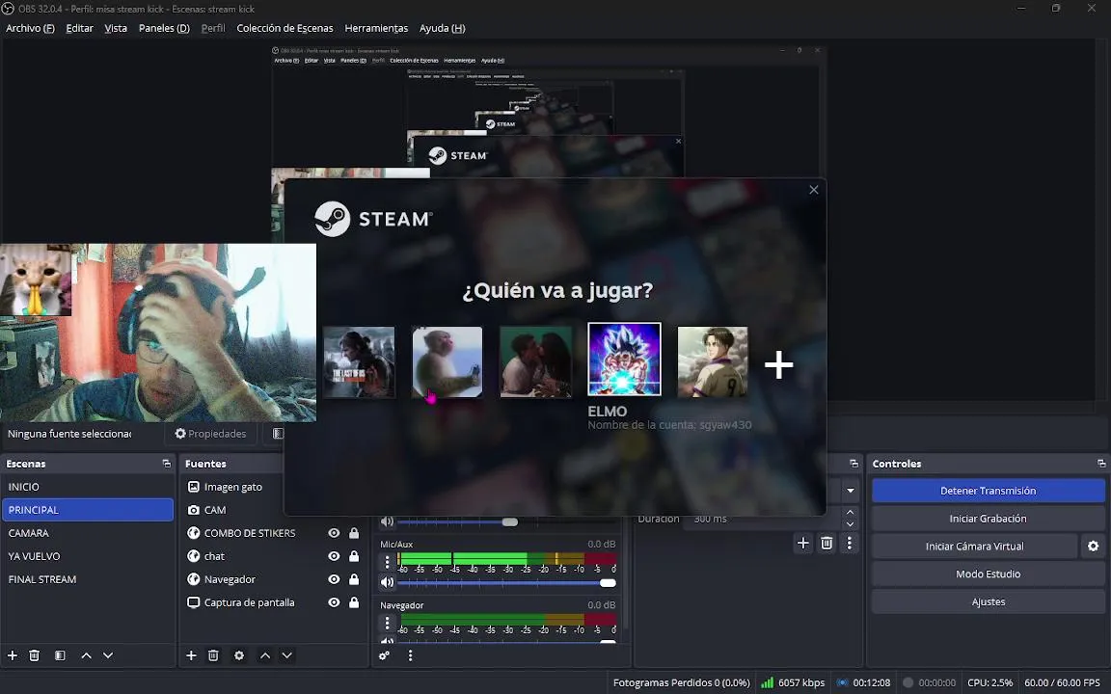Image resolution: width=1111 pixels, height=694 pixels.
Task: Click the Steam logo in the dialog
Action: 373,219
